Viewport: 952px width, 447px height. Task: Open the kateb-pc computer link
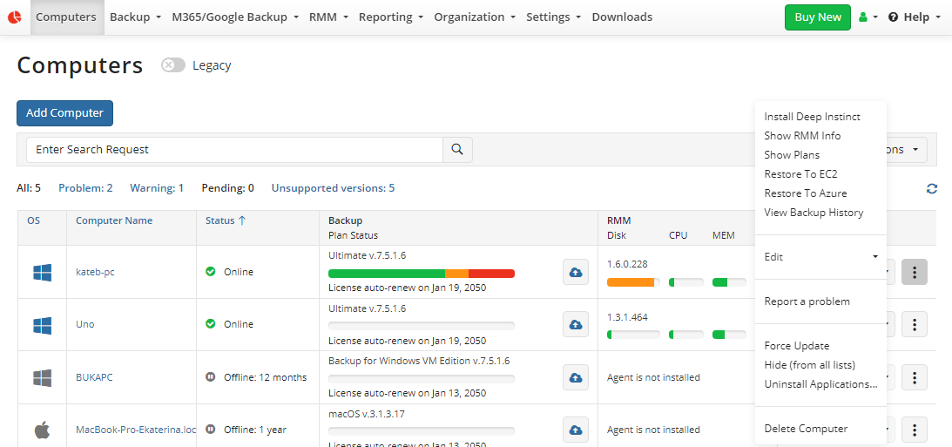pos(95,272)
